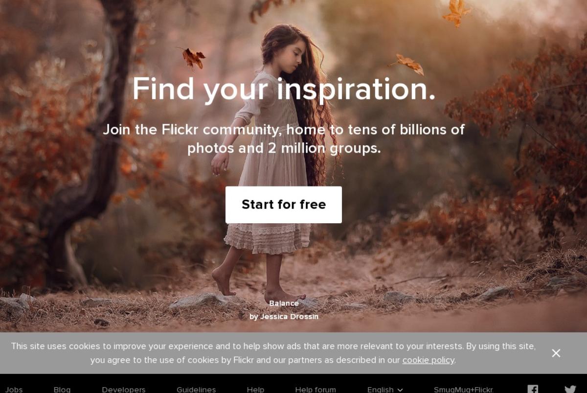Select the Help footer link
Image resolution: width=587 pixels, height=393 pixels.
click(255, 390)
